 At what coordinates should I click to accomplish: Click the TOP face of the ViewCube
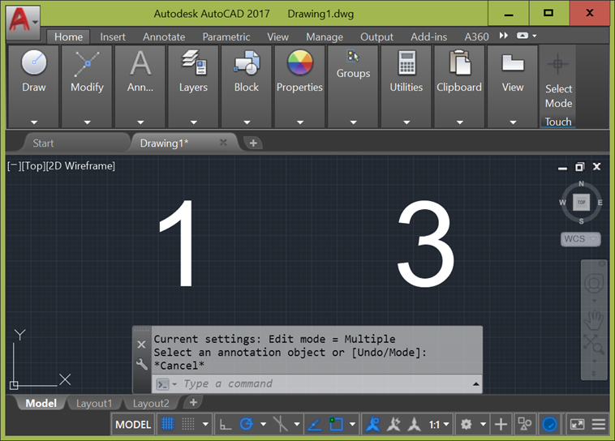tap(581, 202)
